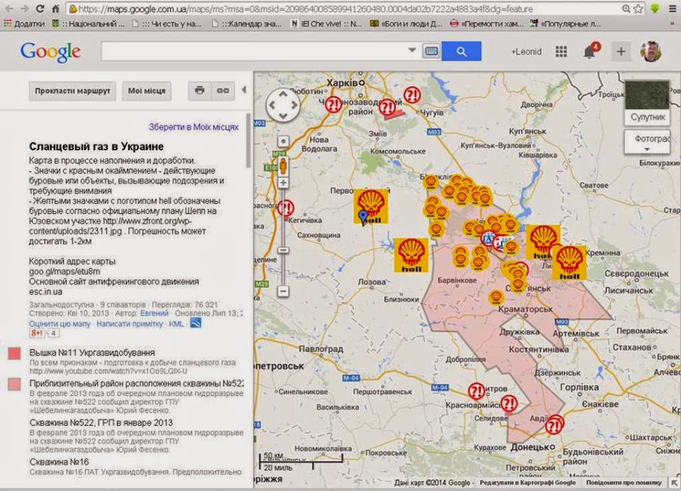Open the Національний bookmark
The width and height of the screenshot is (681, 491).
[88, 24]
